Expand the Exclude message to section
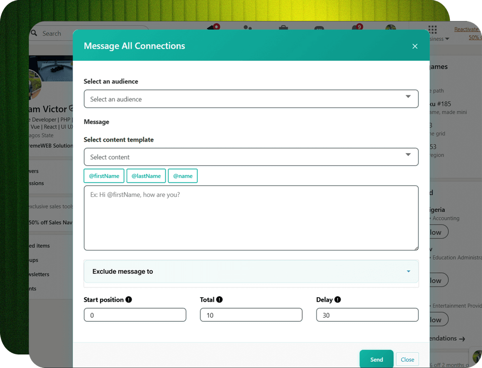Image resolution: width=482 pixels, height=368 pixels. 251,272
